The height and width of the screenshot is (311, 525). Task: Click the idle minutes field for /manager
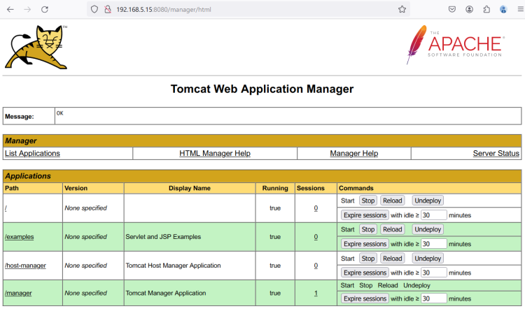(433, 298)
